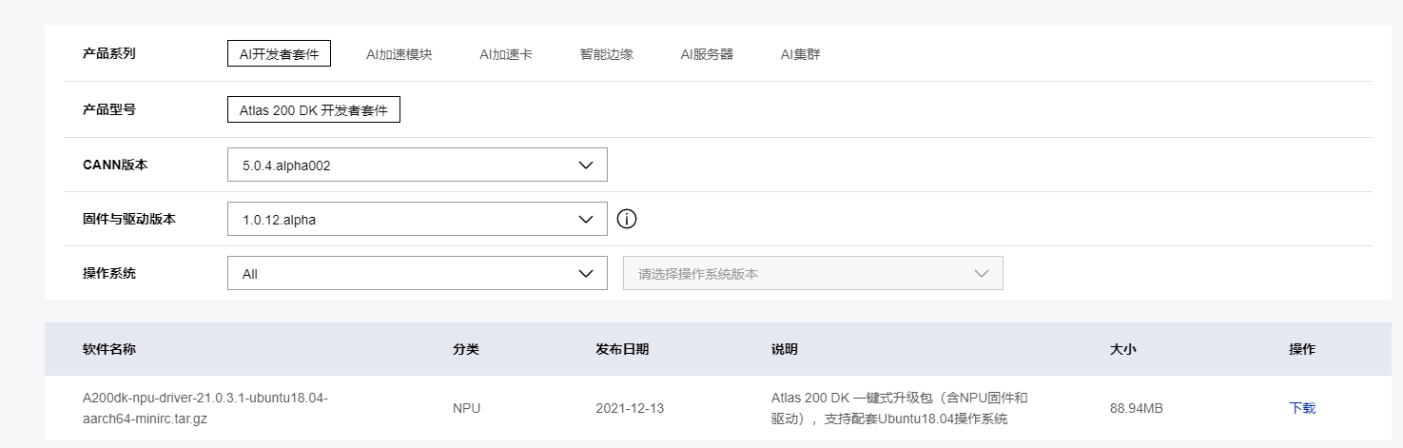Image resolution: width=1403 pixels, height=448 pixels.
Task: Click the CANN版本 row label
Action: point(115,165)
